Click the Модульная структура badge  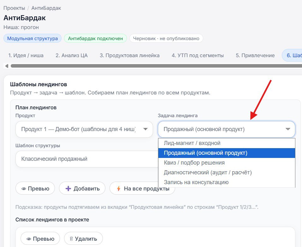click(33, 39)
